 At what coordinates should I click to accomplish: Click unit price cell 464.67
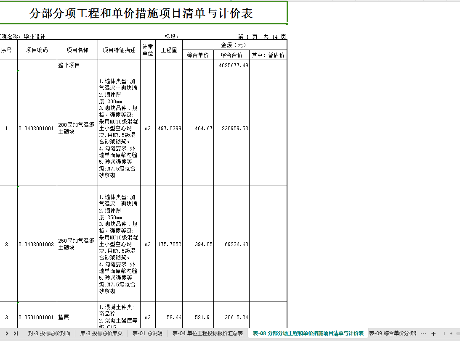[198, 128]
